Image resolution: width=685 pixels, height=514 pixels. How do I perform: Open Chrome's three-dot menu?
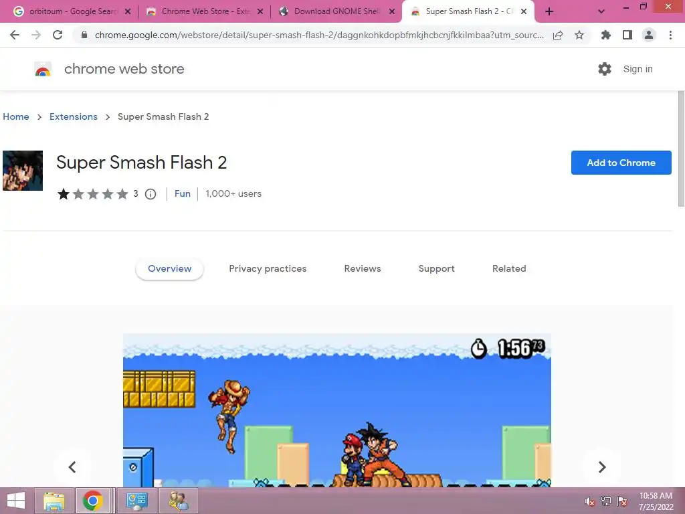coord(670,35)
